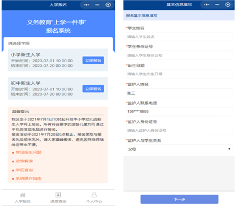238x206 pixels.
Task: Open the 常见招生问题 link
Action: (x=28, y=152)
